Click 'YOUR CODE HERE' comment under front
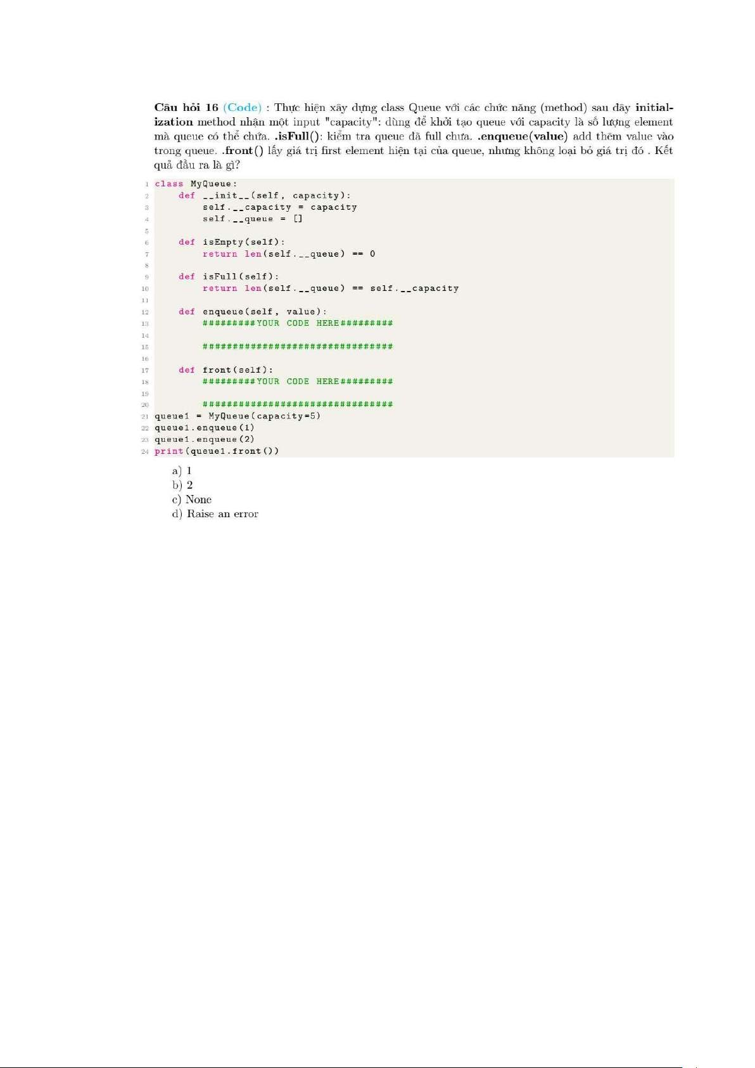The image size is (755, 1068). 298,382
